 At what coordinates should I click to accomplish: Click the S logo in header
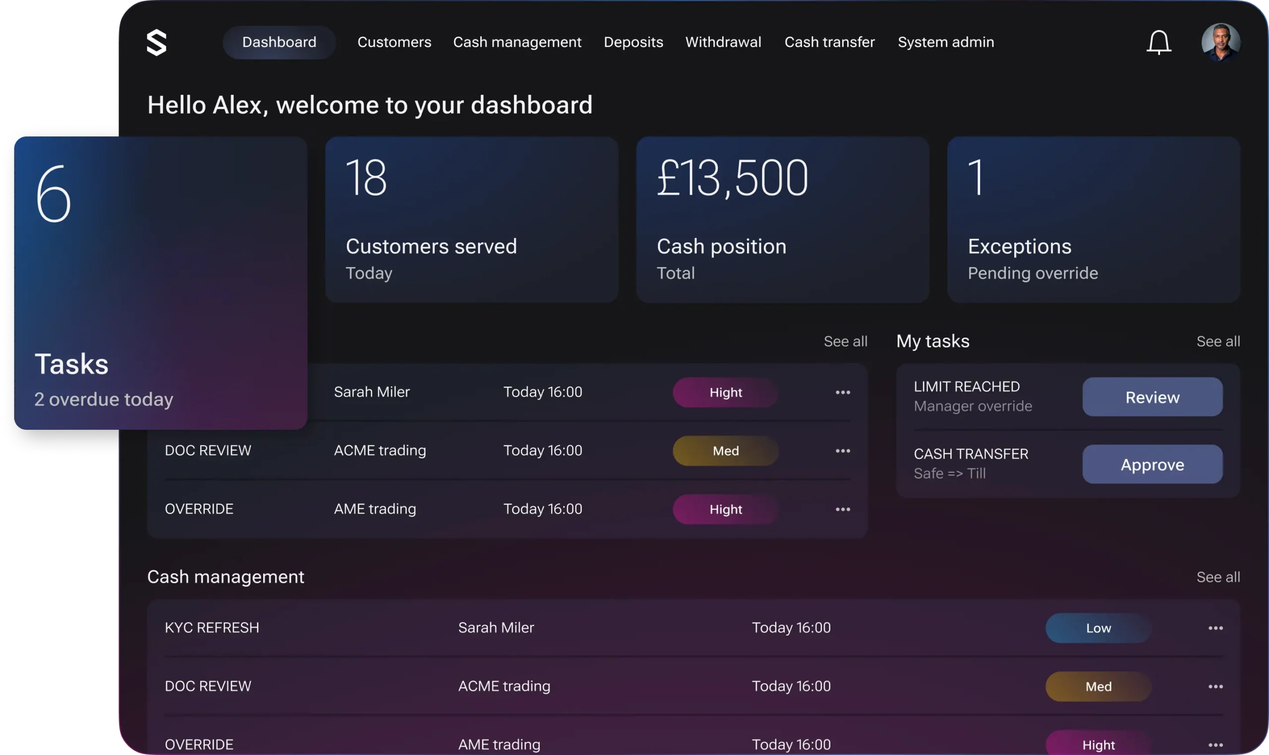point(157,42)
